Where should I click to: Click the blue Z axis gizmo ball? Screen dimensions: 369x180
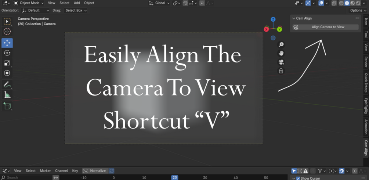point(273,19)
